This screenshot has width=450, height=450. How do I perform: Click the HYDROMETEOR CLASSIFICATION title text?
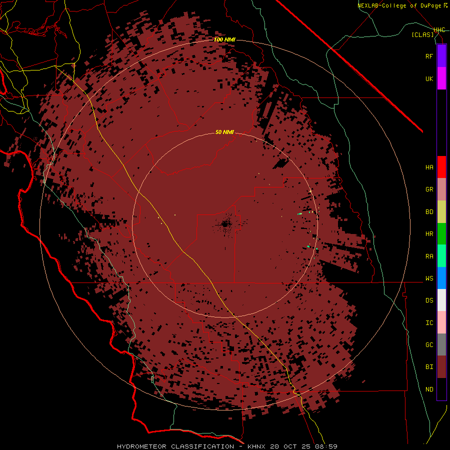coord(175,446)
